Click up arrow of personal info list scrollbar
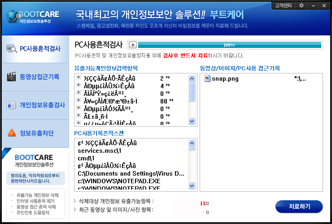 coord(192,79)
